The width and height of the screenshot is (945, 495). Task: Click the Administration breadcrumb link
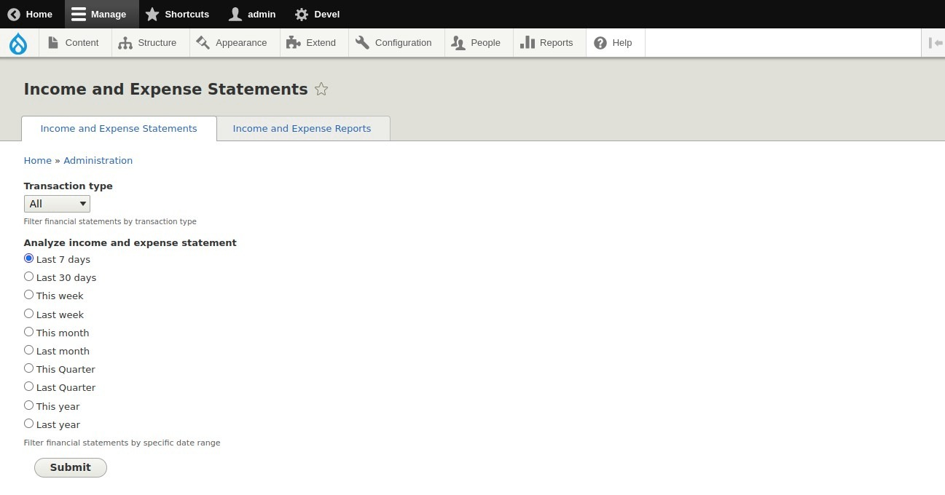point(98,160)
